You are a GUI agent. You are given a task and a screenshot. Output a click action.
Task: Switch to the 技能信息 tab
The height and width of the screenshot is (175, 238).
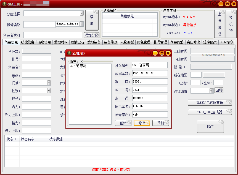(28, 42)
